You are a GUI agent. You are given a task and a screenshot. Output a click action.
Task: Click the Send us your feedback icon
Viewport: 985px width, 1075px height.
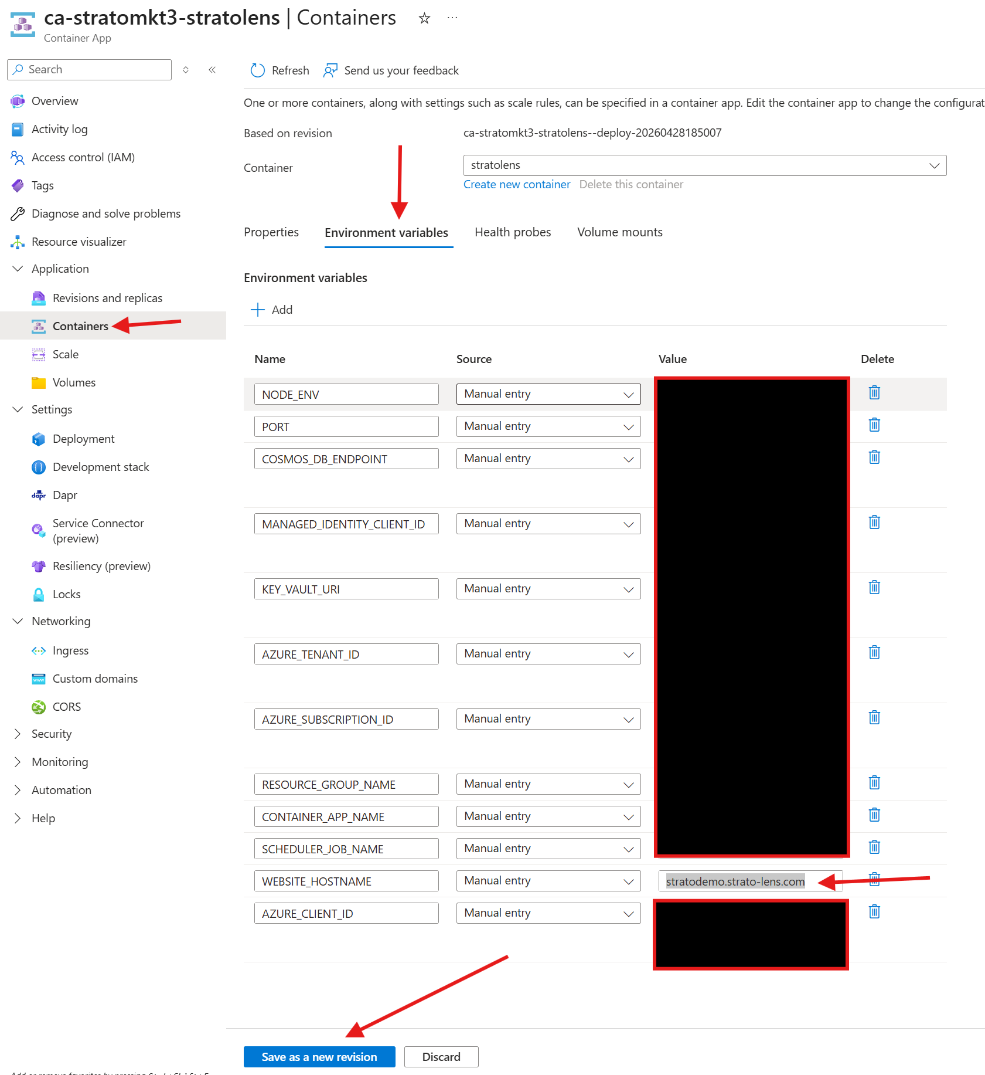(x=330, y=70)
